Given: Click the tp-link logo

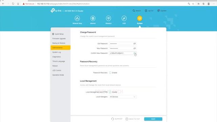Looking at the screenshot, I should click(x=56, y=11).
